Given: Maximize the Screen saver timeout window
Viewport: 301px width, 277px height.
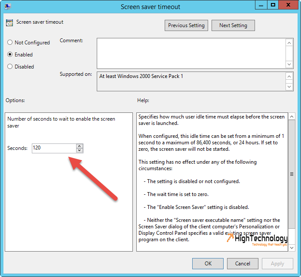Looking at the screenshot, I should coord(273,5).
